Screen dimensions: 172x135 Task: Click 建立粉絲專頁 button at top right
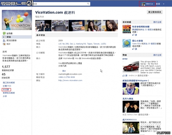[155, 12]
